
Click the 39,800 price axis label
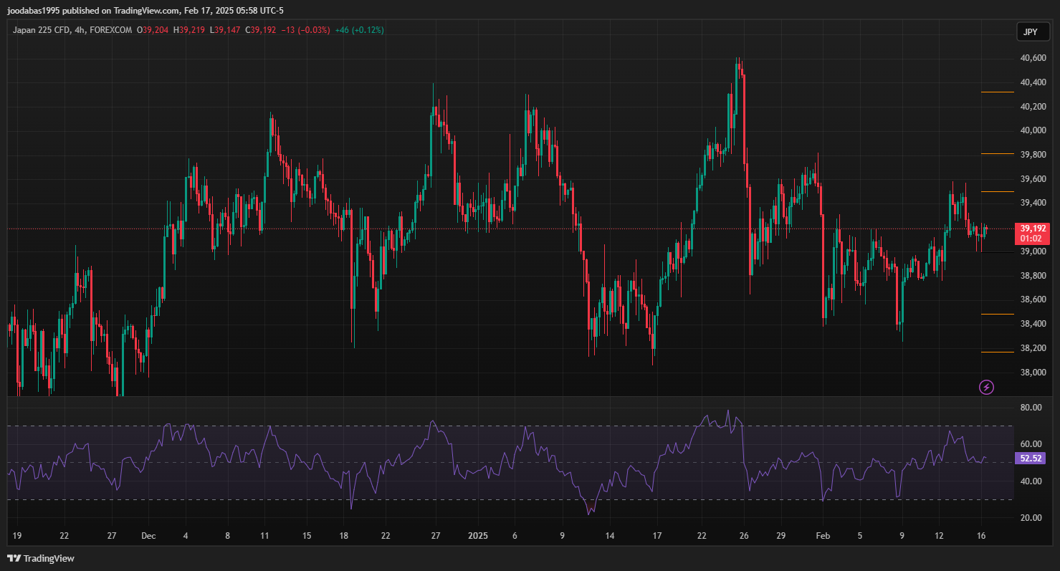1033,155
